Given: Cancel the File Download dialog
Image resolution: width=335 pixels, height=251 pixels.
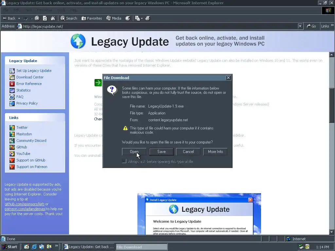Looking at the screenshot, I should pos(188,152).
